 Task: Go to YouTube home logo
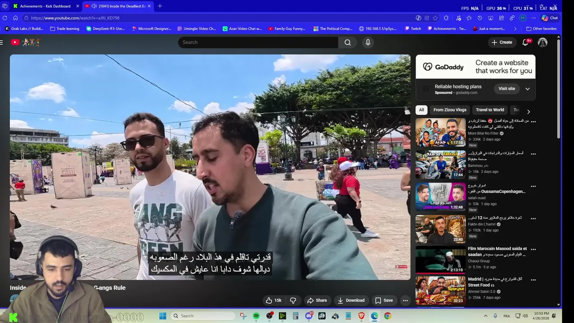15,42
